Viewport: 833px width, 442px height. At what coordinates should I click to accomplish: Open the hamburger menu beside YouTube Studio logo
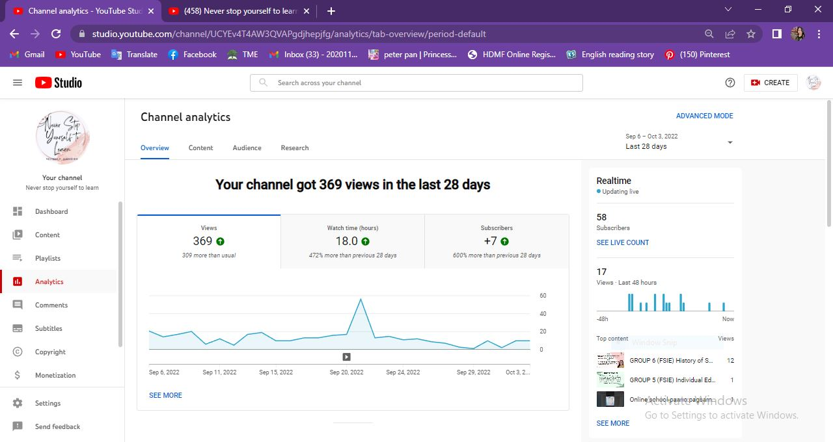pos(18,83)
